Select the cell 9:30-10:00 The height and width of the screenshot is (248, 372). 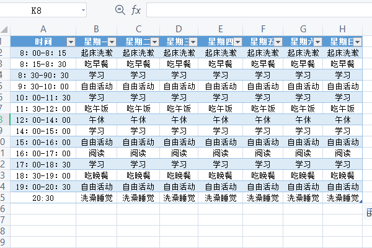(43, 86)
